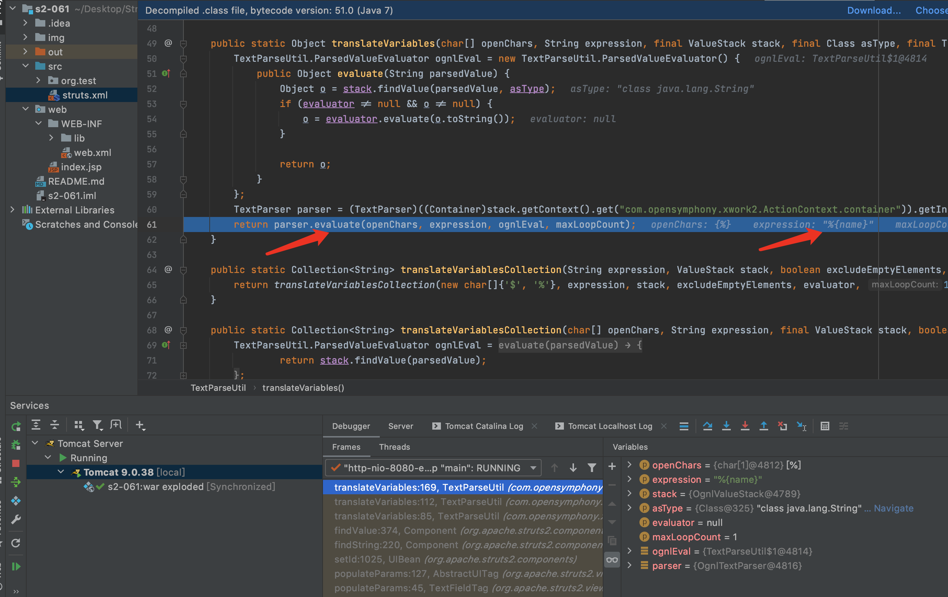Viewport: 948px width, 597px height.
Task: Click the Step Out debugger icon
Action: coord(764,426)
